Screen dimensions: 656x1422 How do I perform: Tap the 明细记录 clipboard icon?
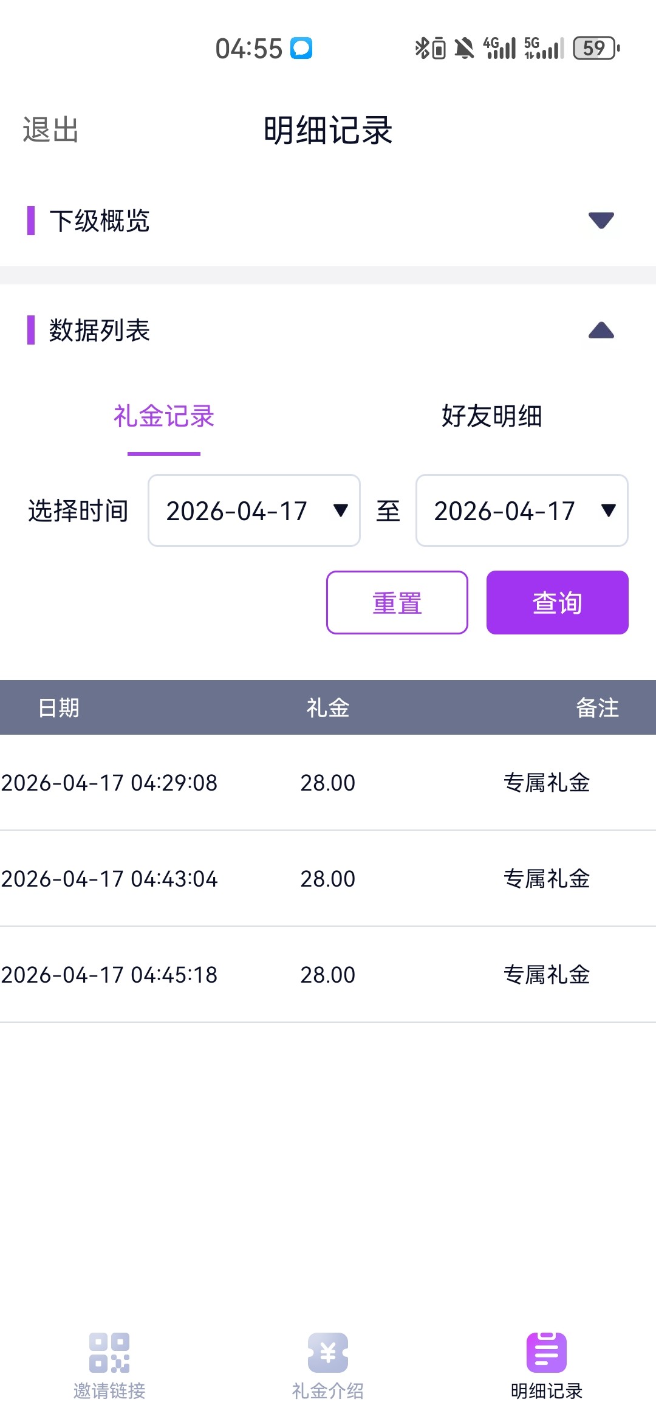pos(546,1352)
